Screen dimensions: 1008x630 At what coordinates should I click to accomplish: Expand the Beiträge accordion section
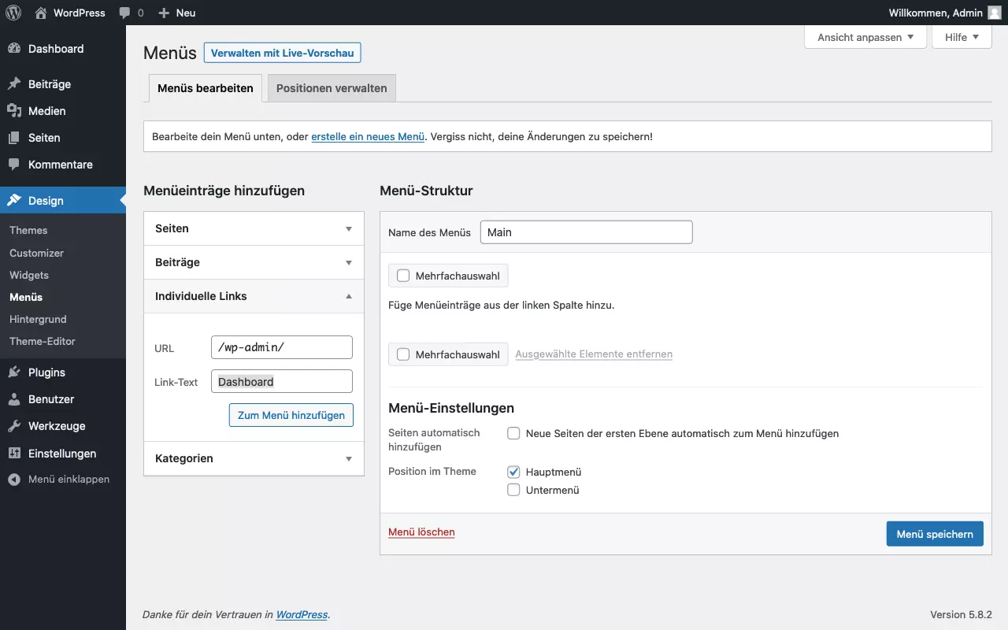254,262
